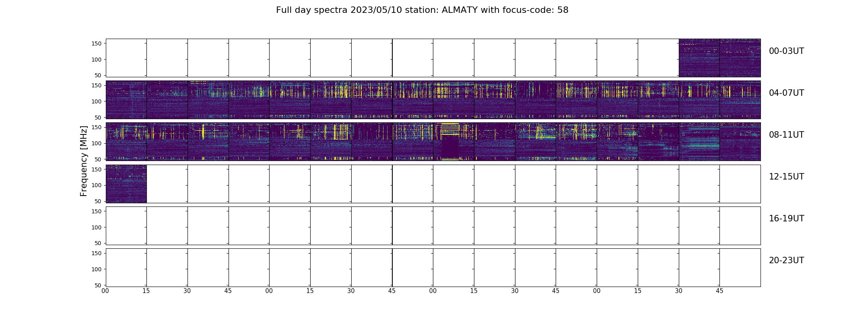Screen dimensions: 845x322
Task: Click the 50 tick of the 12-15UT row
Action: 99,201
